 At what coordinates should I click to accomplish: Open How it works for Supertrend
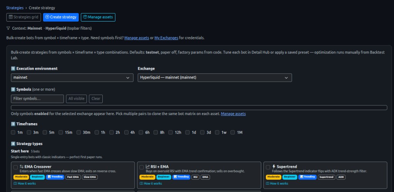(x=277, y=184)
